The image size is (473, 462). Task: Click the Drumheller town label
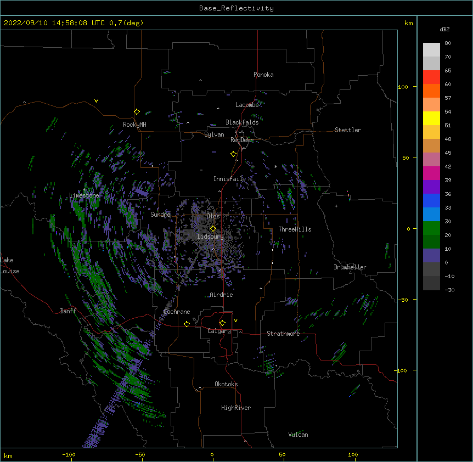[x=350, y=267]
